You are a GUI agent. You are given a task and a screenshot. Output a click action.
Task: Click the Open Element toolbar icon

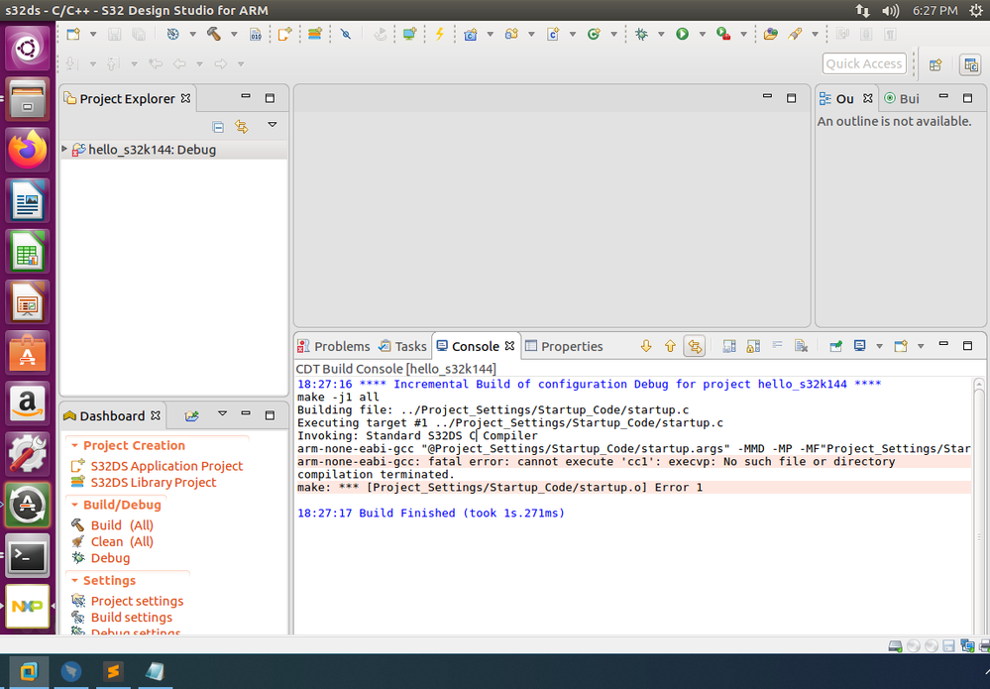pyautogui.click(x=770, y=34)
